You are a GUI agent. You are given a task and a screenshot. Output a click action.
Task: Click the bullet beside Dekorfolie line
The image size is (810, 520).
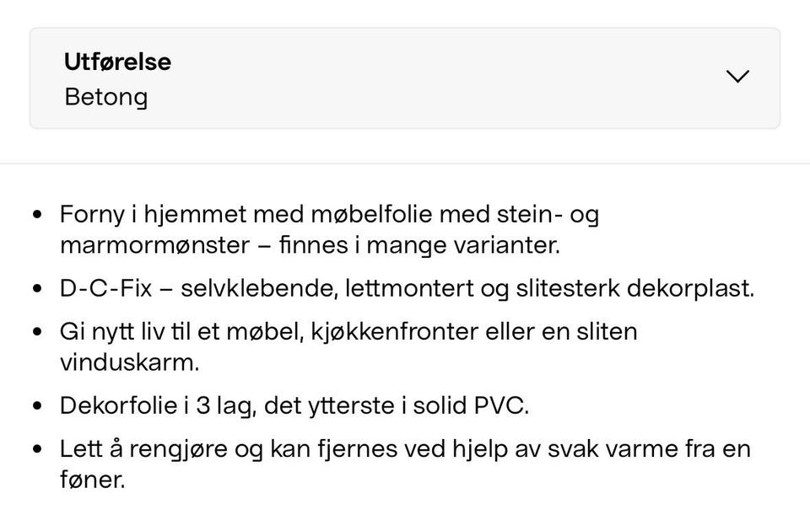click(36, 405)
